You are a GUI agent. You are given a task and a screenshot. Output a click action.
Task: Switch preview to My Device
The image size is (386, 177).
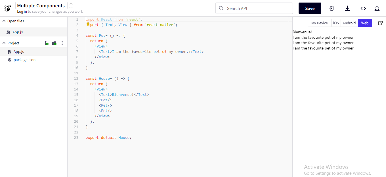320,23
